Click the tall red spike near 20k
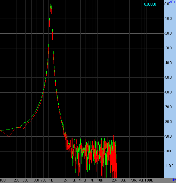The image size is (176, 183). click(x=114, y=136)
